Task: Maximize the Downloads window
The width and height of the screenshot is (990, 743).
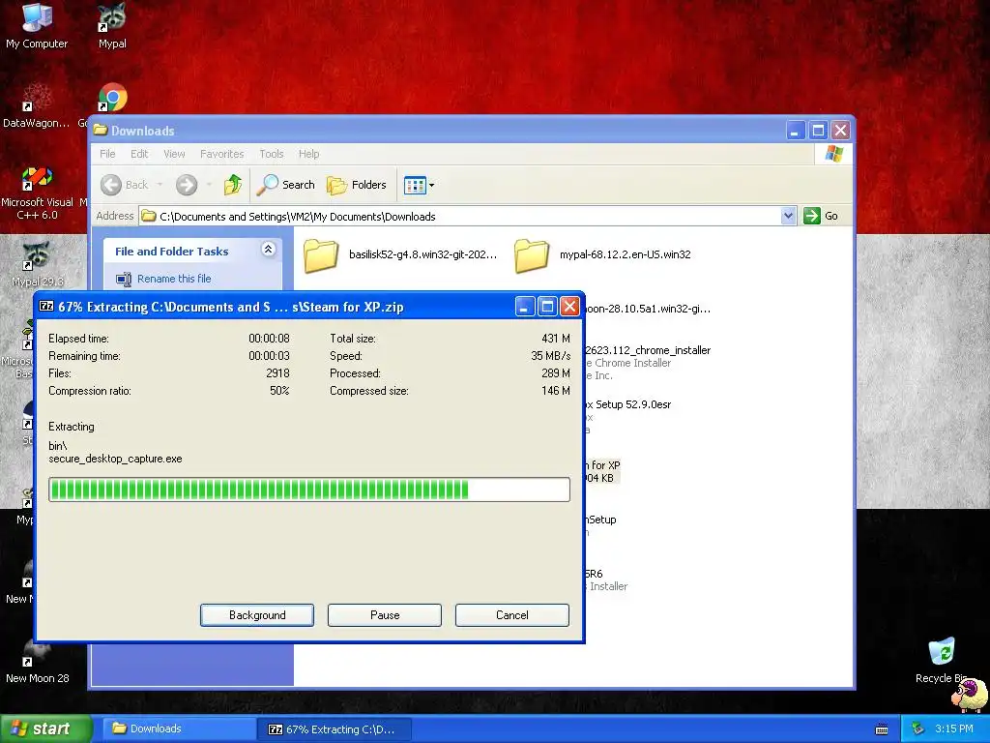Action: [818, 131]
